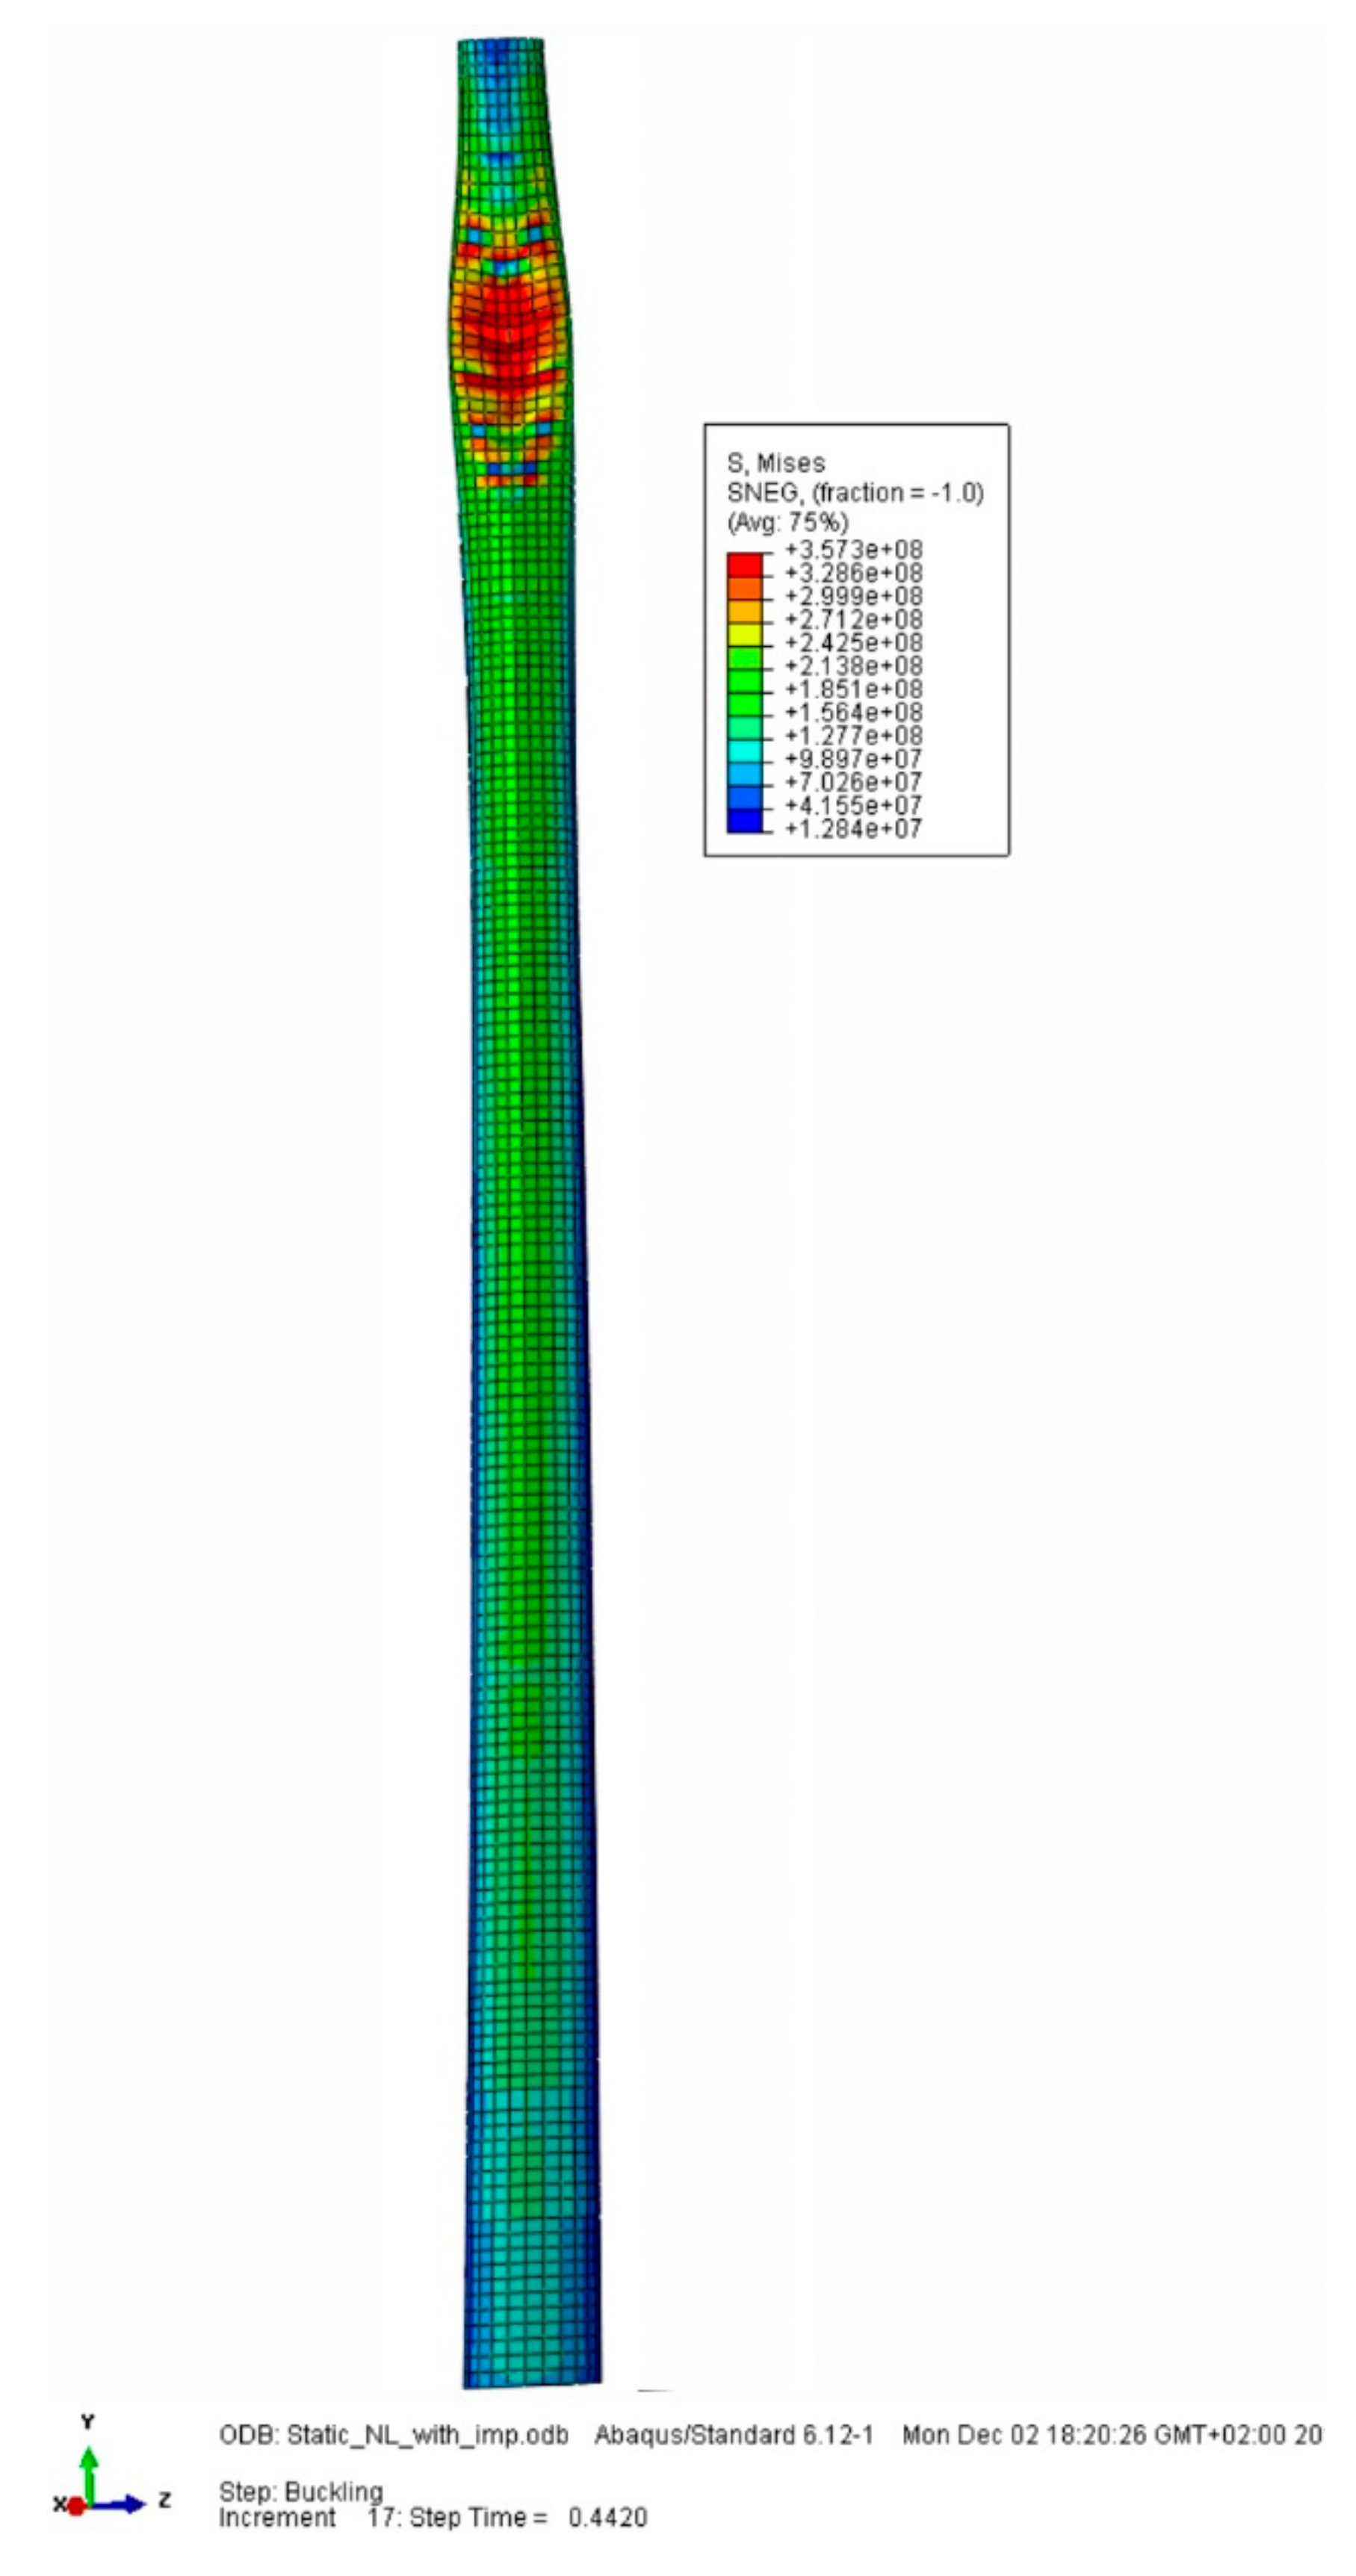The image size is (1356, 2576).
Task: Select the legend value +4.155e+07
Action: point(853,805)
